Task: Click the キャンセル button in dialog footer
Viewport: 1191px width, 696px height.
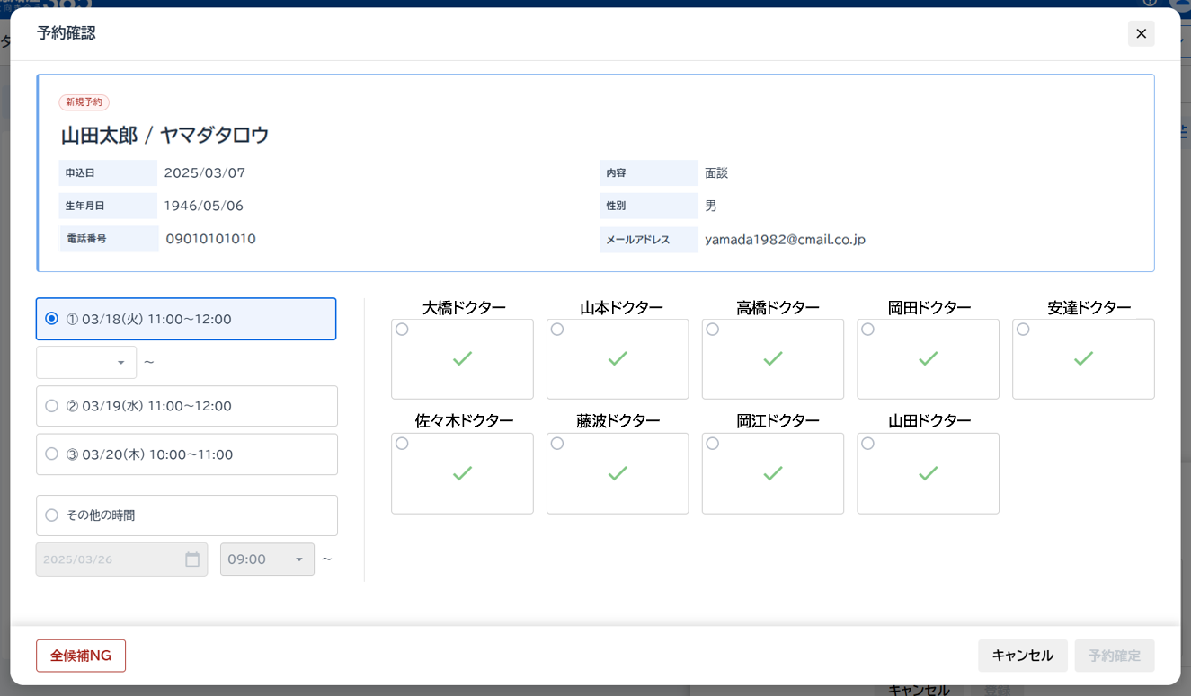Action: coord(1022,656)
